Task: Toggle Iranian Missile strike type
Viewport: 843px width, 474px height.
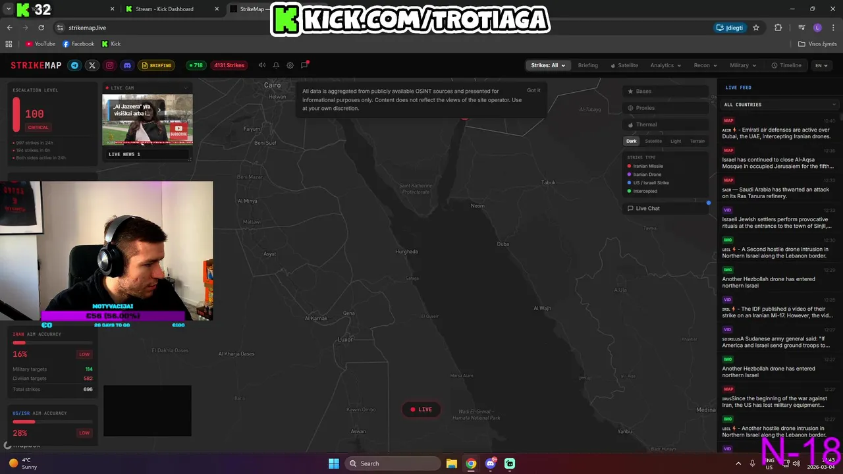Action: click(x=645, y=166)
